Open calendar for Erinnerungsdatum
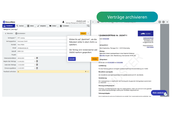 click(x=37, y=68)
